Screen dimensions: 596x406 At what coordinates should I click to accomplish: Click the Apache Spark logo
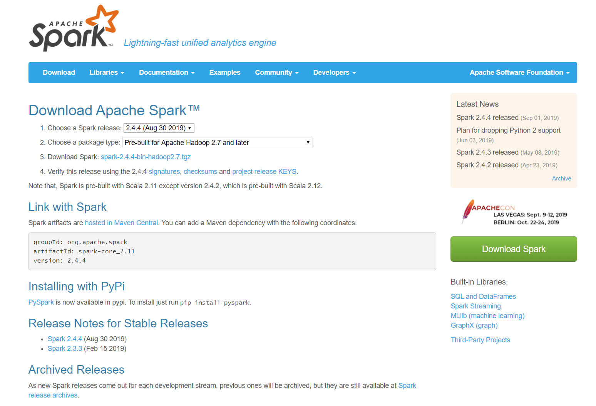[73, 29]
